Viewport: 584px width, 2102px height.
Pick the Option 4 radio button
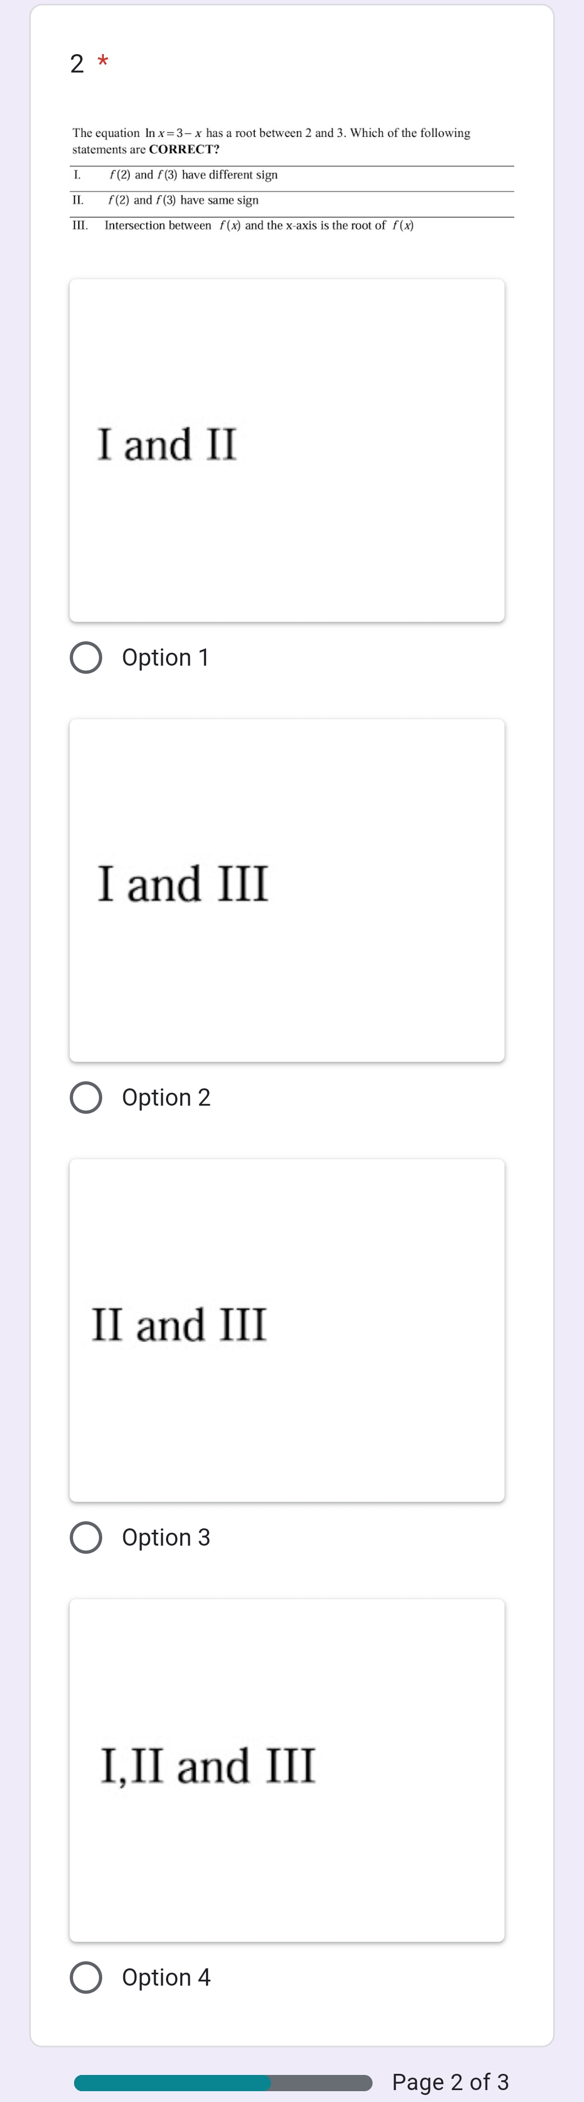click(85, 1977)
